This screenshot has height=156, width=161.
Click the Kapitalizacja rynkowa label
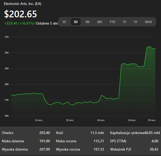coord(127,133)
